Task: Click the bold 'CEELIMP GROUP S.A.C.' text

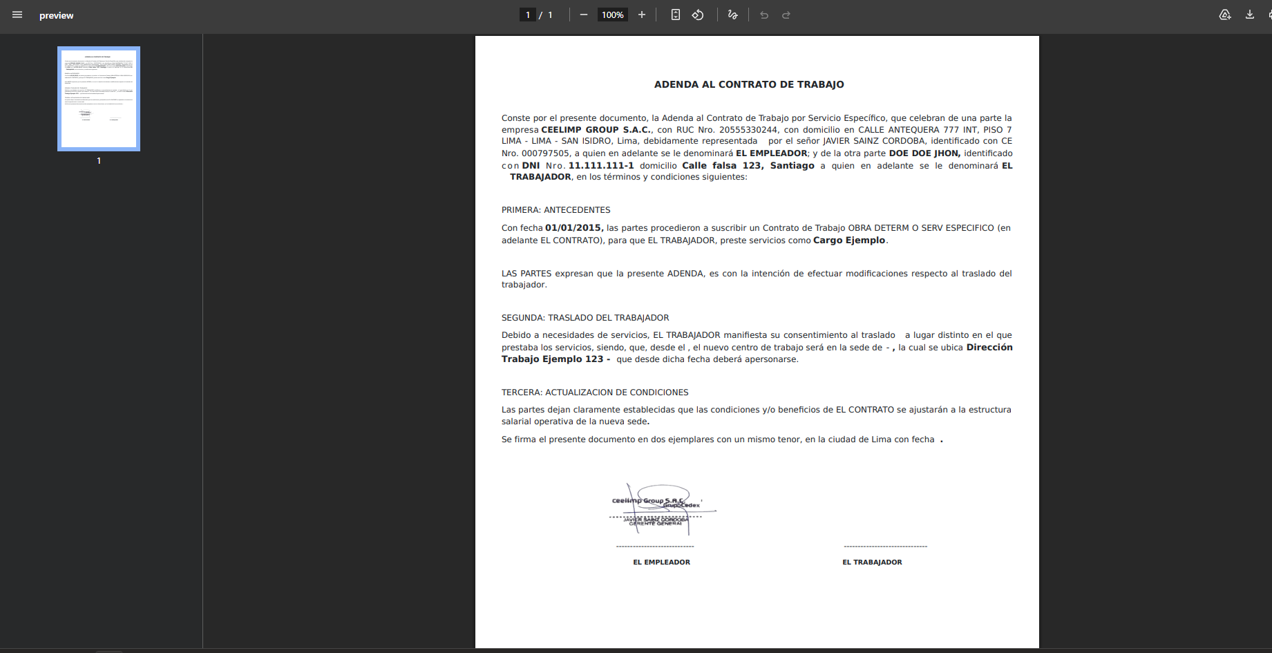Action: pos(596,130)
